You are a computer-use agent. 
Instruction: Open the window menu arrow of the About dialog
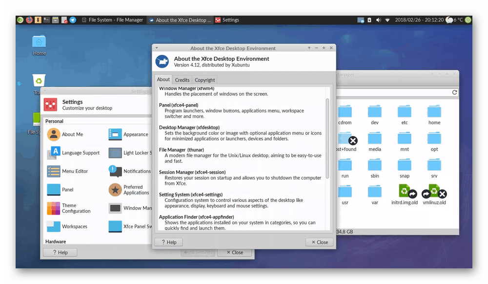157,48
